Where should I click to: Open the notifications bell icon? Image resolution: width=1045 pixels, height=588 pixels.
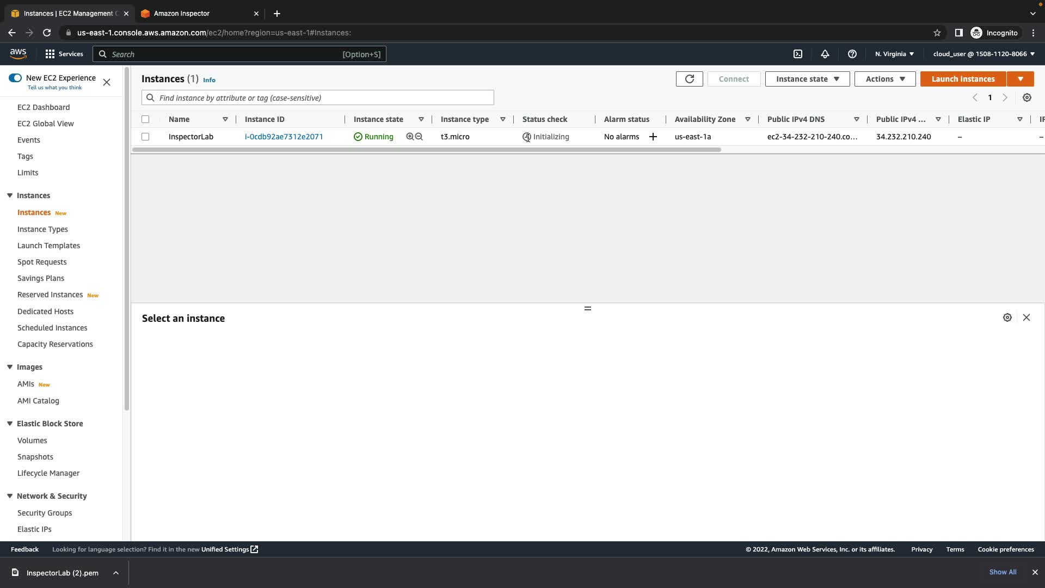[825, 54]
